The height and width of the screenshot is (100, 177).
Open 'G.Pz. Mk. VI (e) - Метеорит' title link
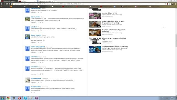(114, 39)
